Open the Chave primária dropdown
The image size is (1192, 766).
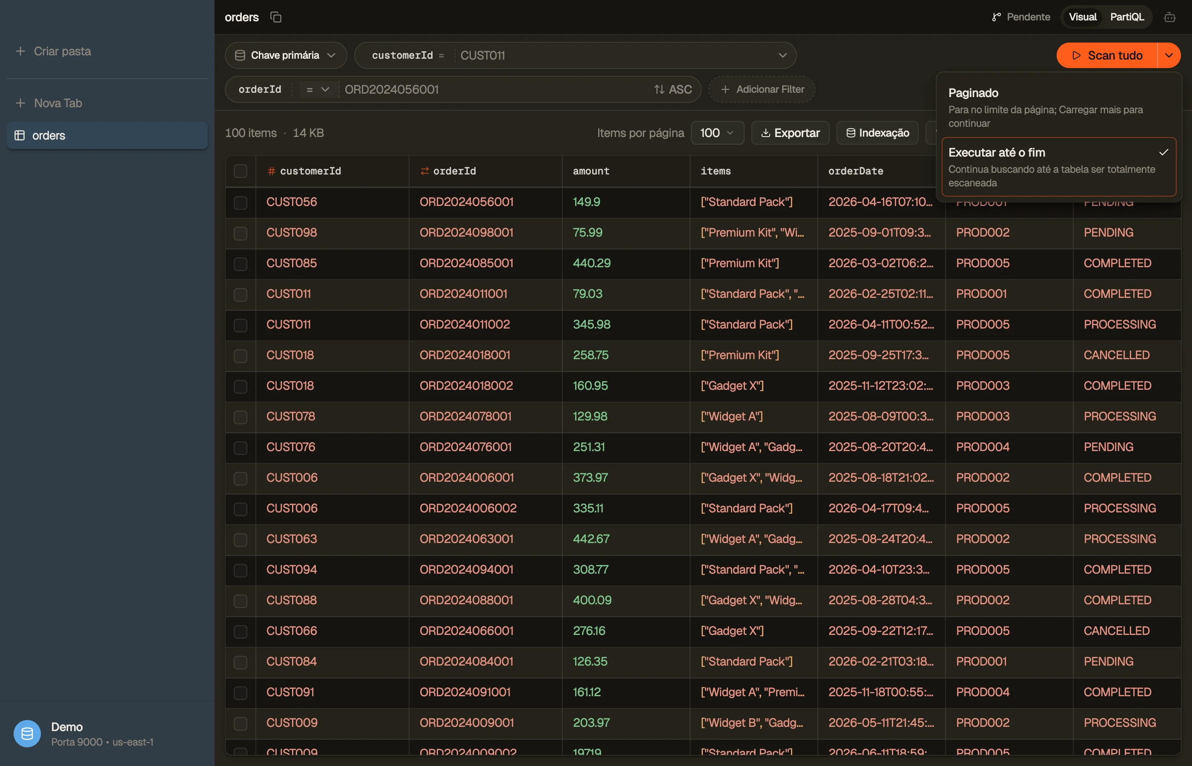click(286, 55)
